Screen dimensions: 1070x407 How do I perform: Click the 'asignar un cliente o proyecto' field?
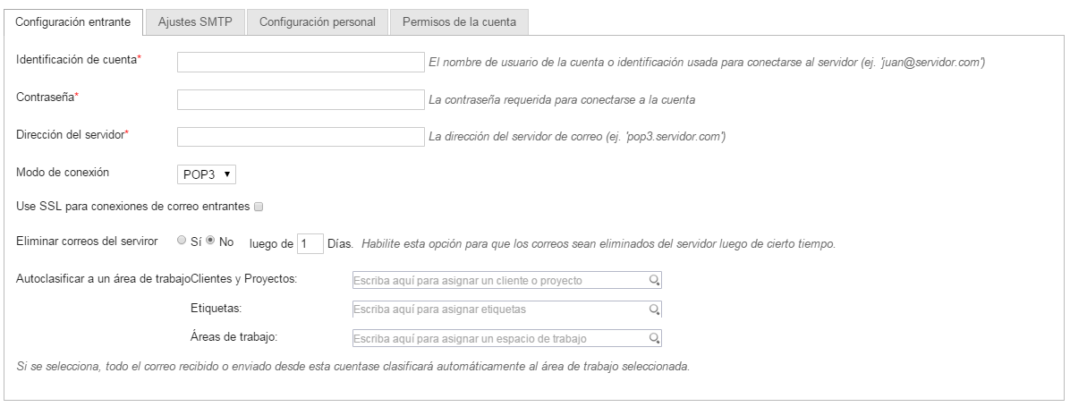coord(501,281)
